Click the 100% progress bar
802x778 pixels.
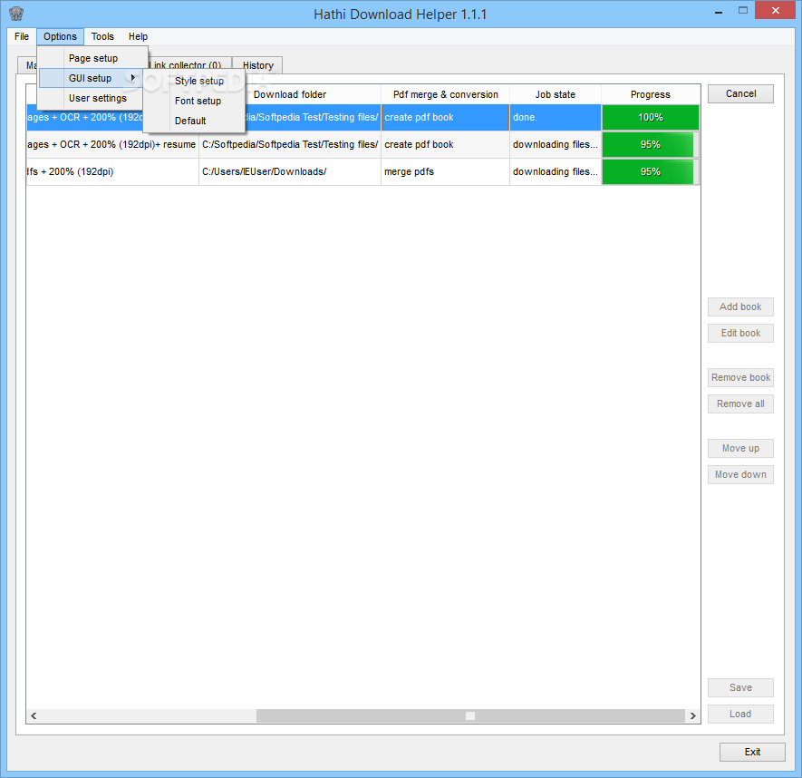(650, 117)
